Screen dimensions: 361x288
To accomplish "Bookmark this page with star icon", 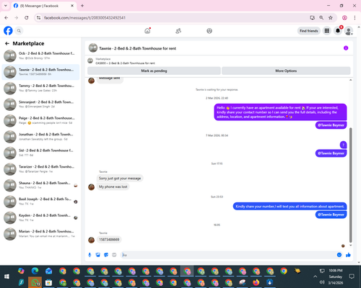I will tap(331, 18).
